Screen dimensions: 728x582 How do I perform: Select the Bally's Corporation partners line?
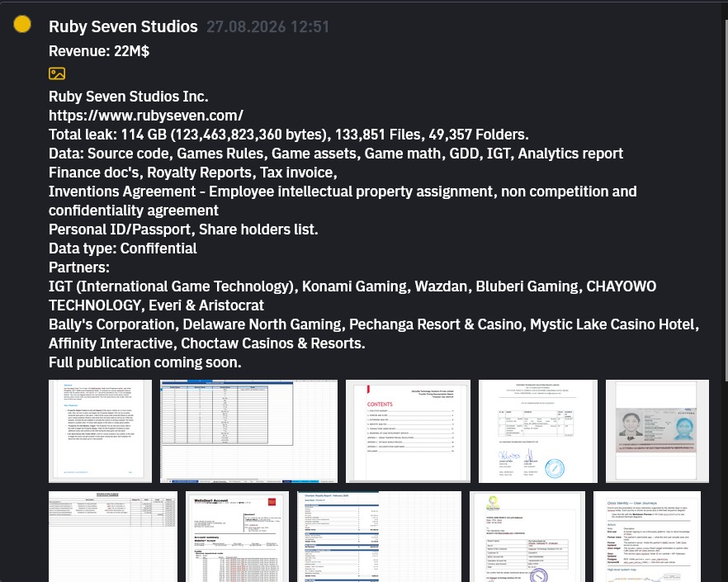(x=374, y=324)
